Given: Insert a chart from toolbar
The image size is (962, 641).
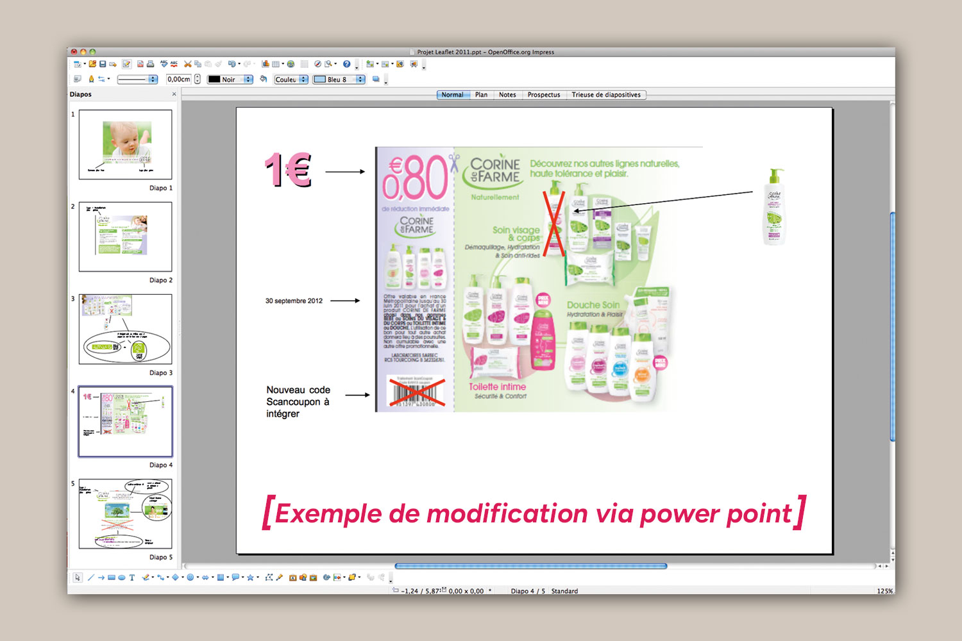Looking at the screenshot, I should 266,64.
